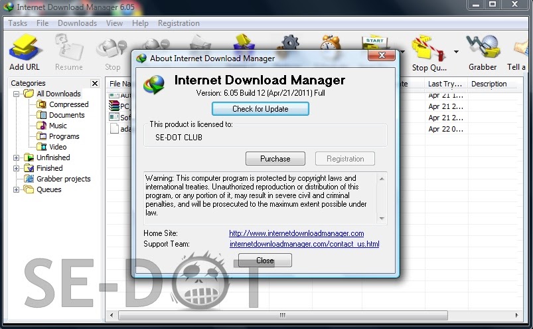Select Grabber projects in tree
The height and width of the screenshot is (329, 533).
click(x=57, y=179)
